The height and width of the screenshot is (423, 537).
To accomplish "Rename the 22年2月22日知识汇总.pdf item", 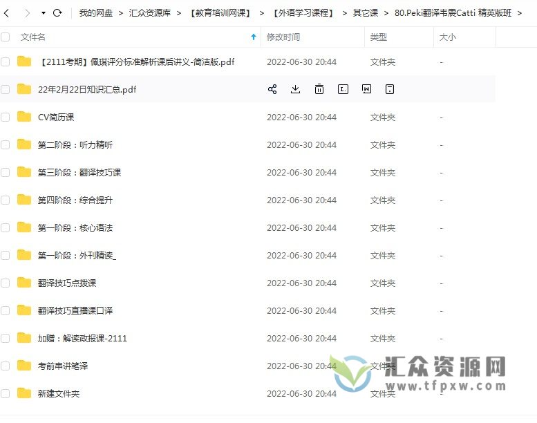I will point(343,89).
